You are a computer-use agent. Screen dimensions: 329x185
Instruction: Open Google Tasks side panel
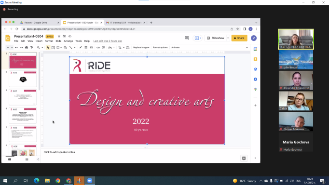(x=255, y=69)
